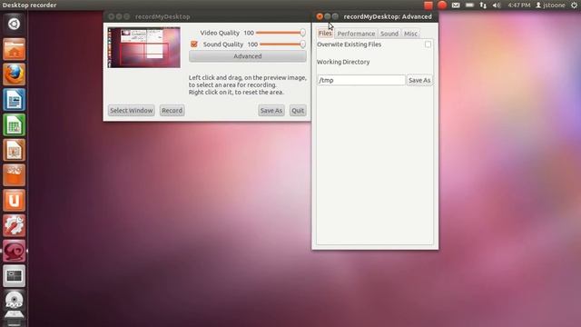
Task: Adjust the Sound Quality slider
Action: coord(282,45)
